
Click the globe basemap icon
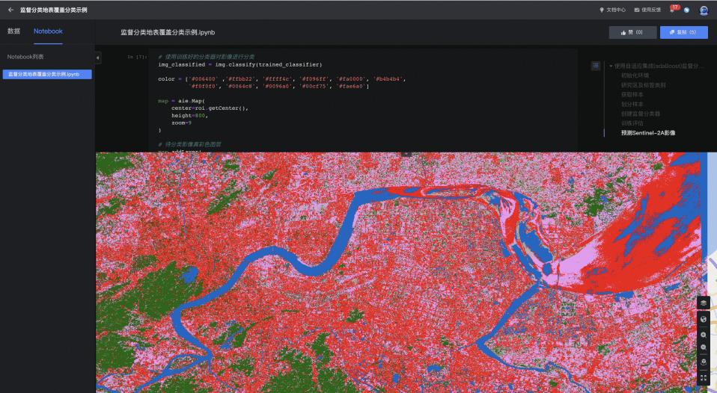(704, 319)
